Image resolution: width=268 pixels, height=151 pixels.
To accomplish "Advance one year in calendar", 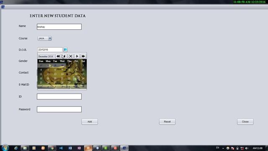I will point(83,56).
